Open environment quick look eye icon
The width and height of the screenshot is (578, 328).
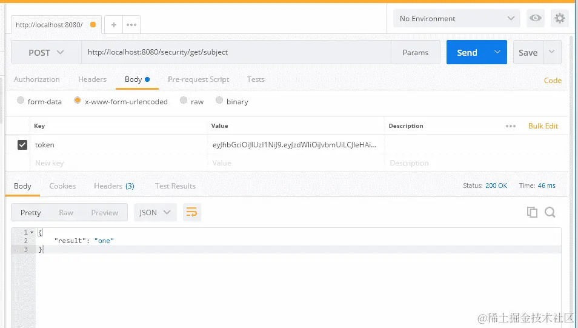point(535,18)
